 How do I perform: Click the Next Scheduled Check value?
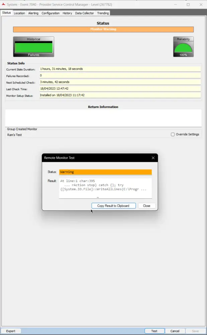coord(120,82)
